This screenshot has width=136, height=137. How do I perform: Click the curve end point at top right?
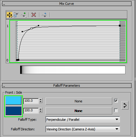tap(120, 26)
